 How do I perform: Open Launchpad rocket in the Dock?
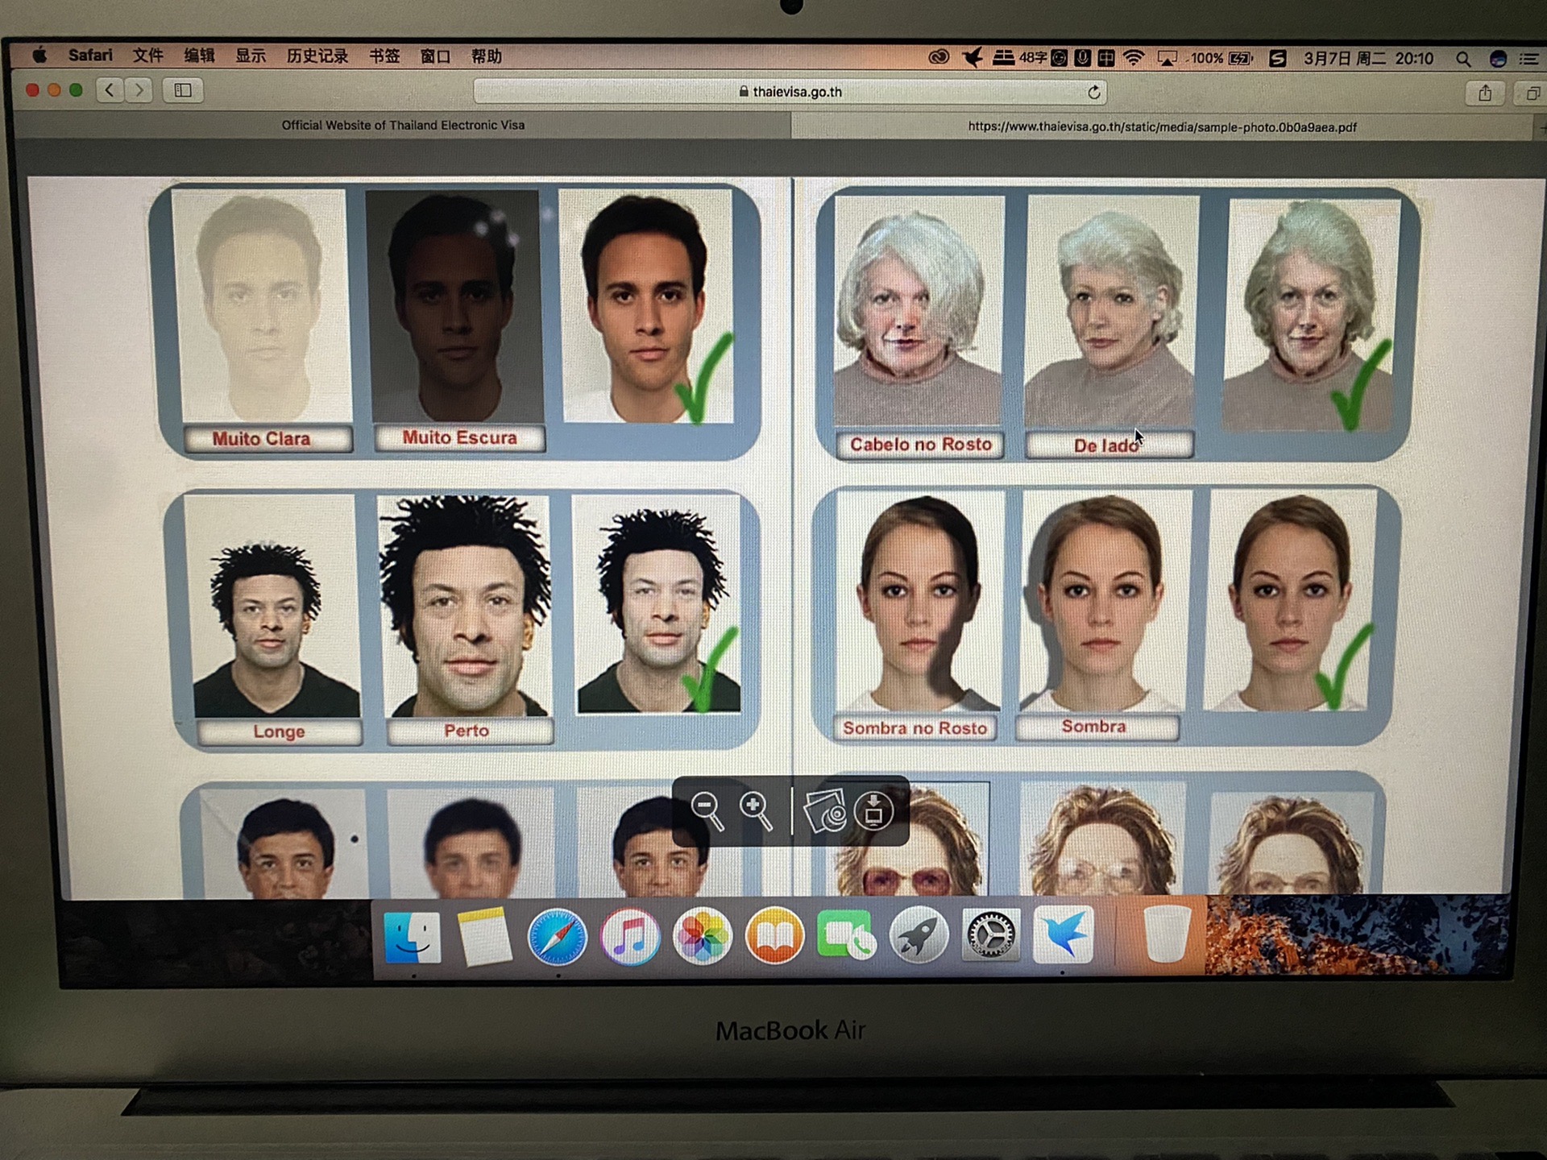pos(919,935)
